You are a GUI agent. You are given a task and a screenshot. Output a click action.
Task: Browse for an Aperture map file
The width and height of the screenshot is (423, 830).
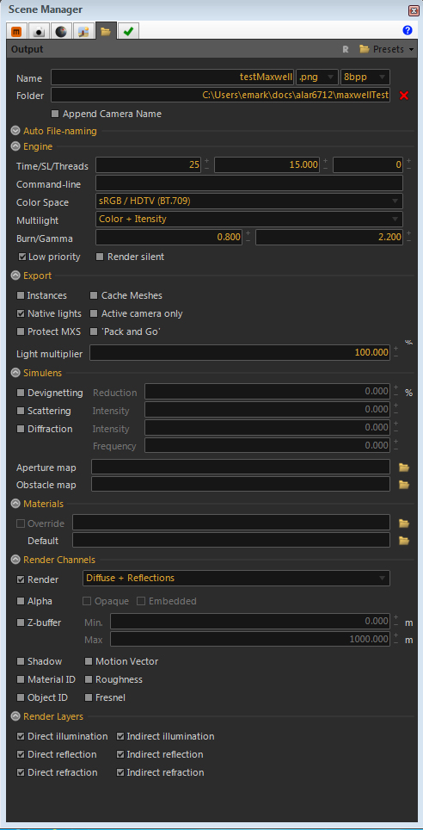pyautogui.click(x=404, y=467)
